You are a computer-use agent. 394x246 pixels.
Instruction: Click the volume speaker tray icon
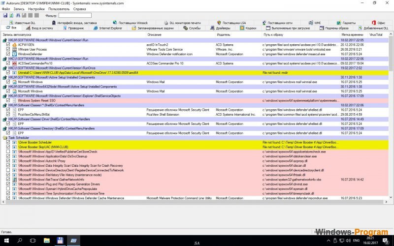pos(348,241)
